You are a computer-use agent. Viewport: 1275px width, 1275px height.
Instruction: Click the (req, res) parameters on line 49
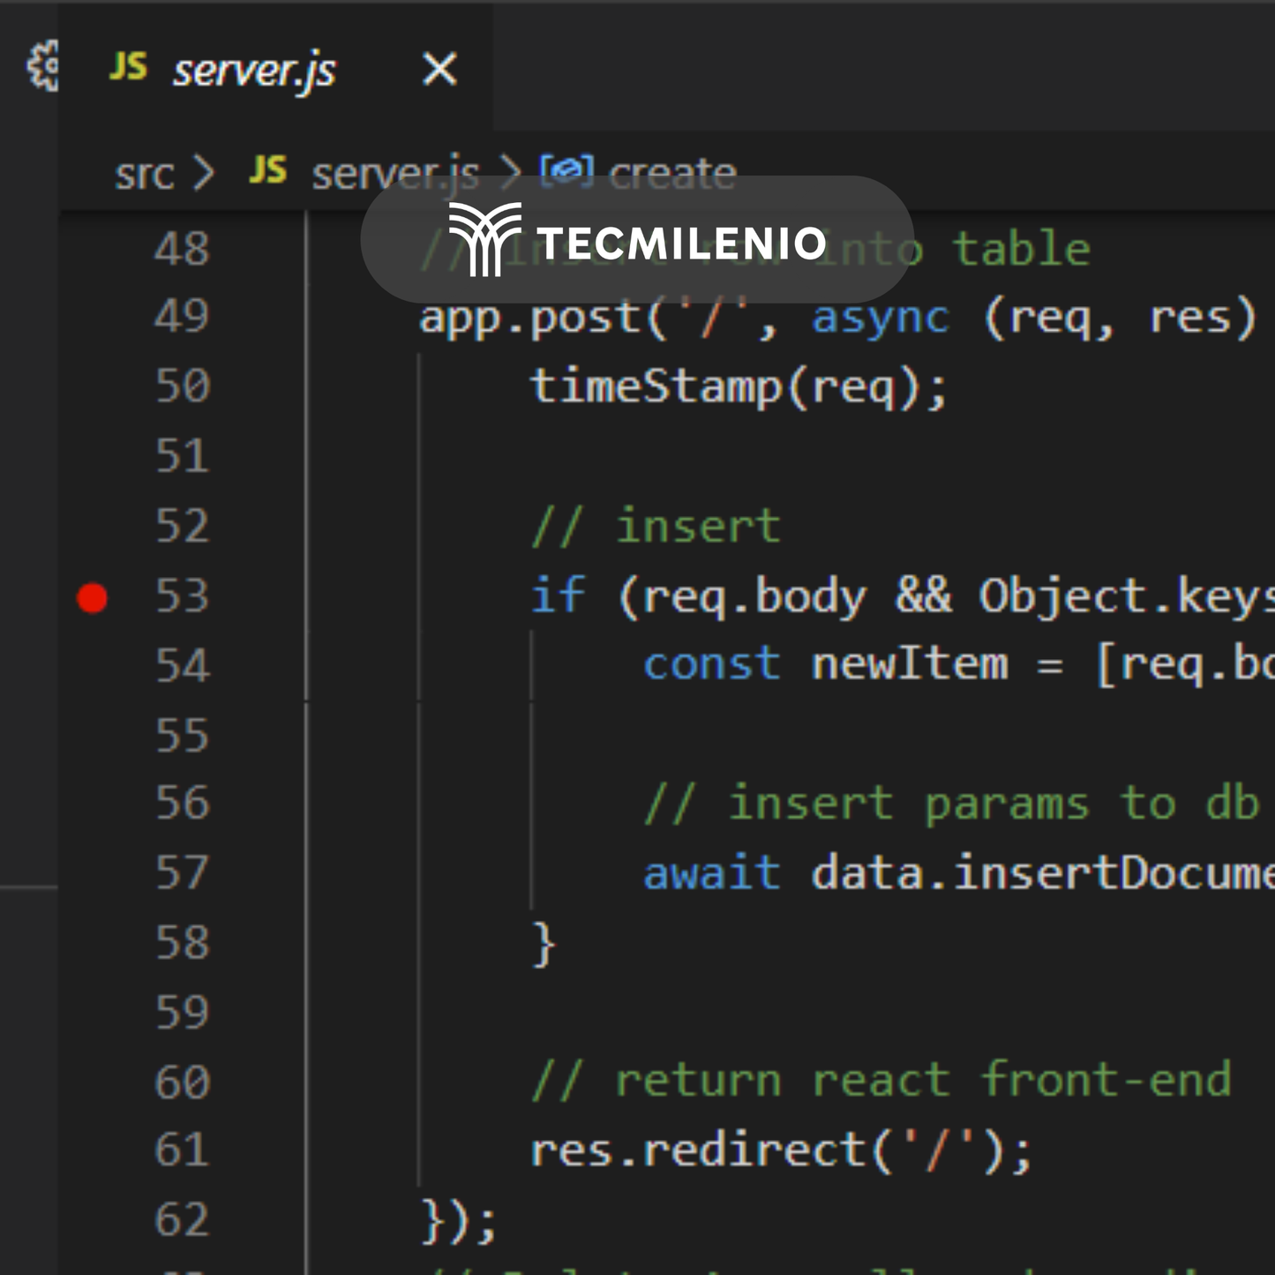1119,318
